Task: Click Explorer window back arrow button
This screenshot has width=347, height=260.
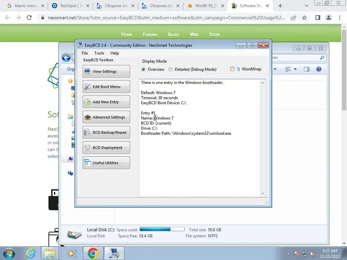Action: [66, 58]
